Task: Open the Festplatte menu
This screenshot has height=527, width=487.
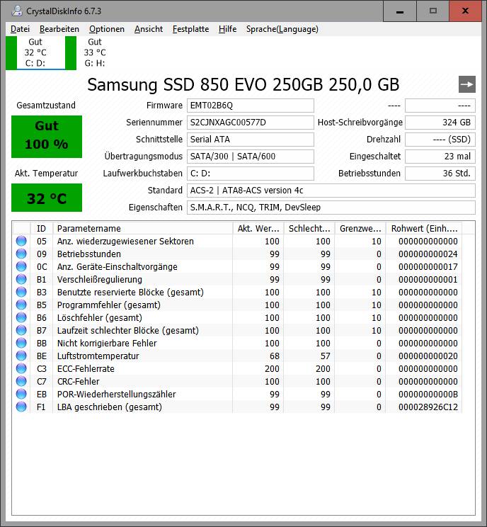Action: (x=191, y=29)
